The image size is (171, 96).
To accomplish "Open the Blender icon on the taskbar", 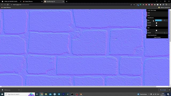I will click(81, 94).
